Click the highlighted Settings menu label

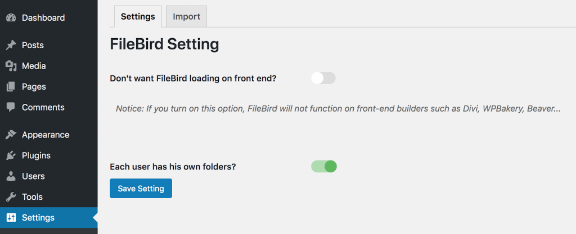click(38, 218)
